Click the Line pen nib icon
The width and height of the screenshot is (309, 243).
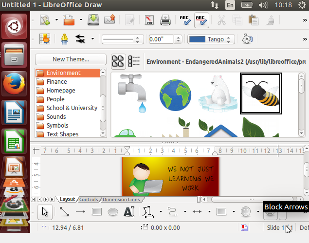[64, 39]
